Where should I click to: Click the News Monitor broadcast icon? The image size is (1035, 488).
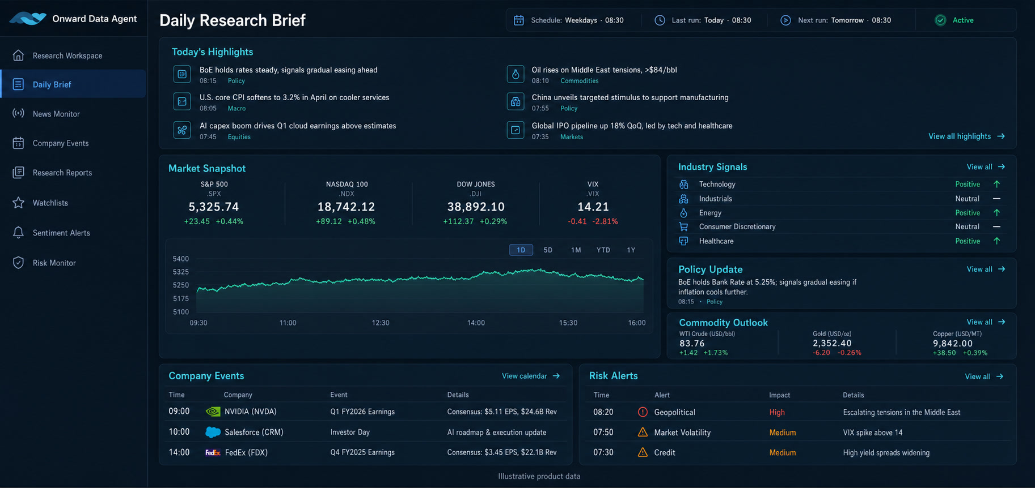(18, 113)
